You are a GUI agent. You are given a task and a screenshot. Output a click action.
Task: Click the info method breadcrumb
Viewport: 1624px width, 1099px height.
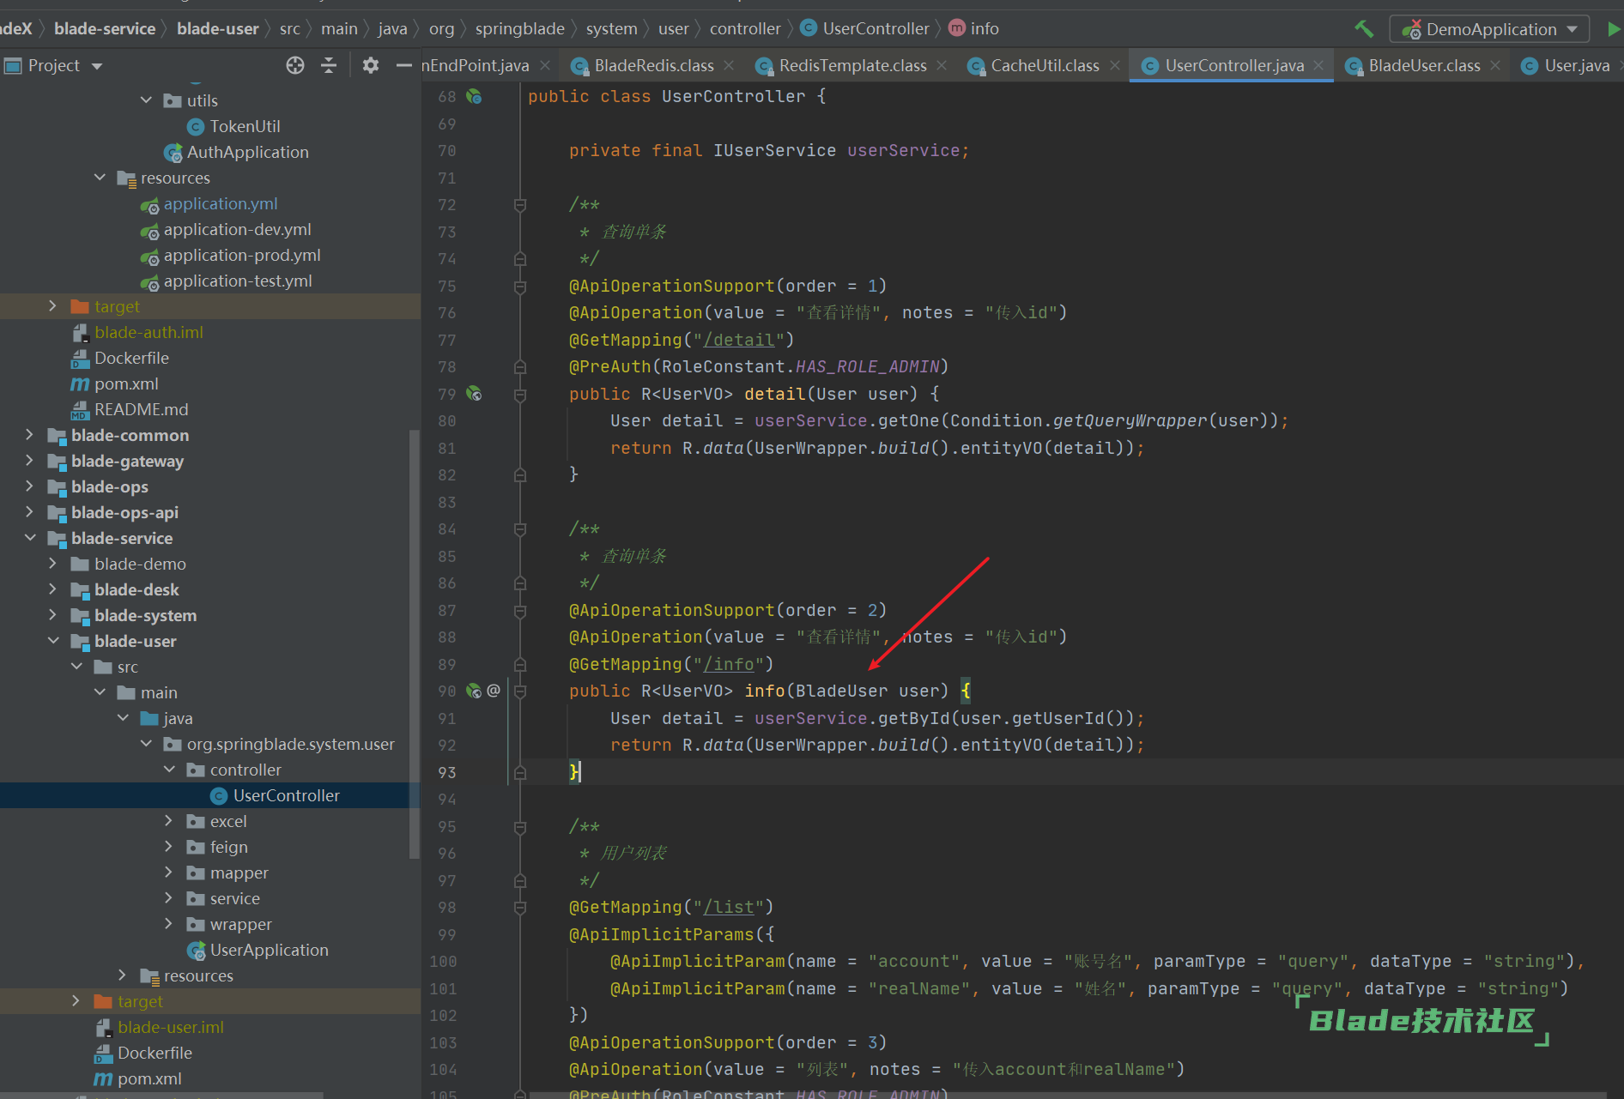click(984, 29)
